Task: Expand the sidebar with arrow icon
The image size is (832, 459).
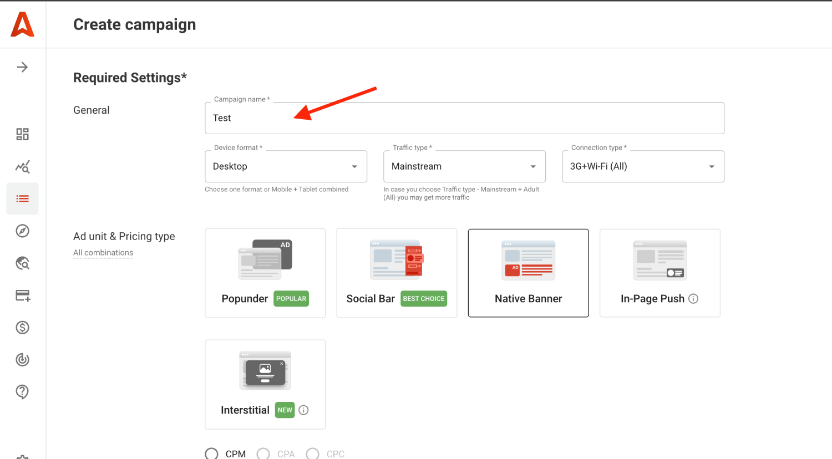Action: point(22,67)
